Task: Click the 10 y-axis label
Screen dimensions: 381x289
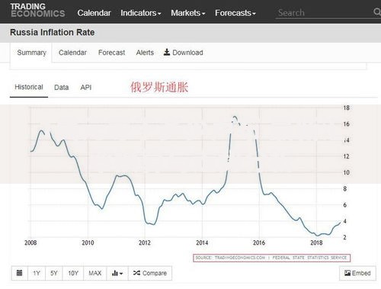Action: [x=347, y=172]
